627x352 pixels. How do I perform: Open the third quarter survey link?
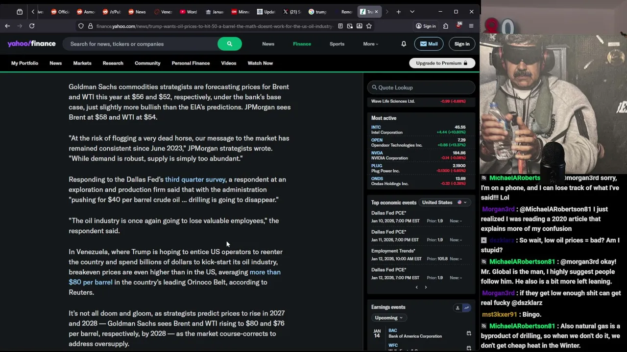click(195, 179)
